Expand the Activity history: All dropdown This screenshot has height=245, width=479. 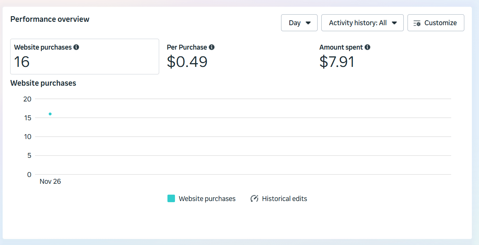click(362, 23)
